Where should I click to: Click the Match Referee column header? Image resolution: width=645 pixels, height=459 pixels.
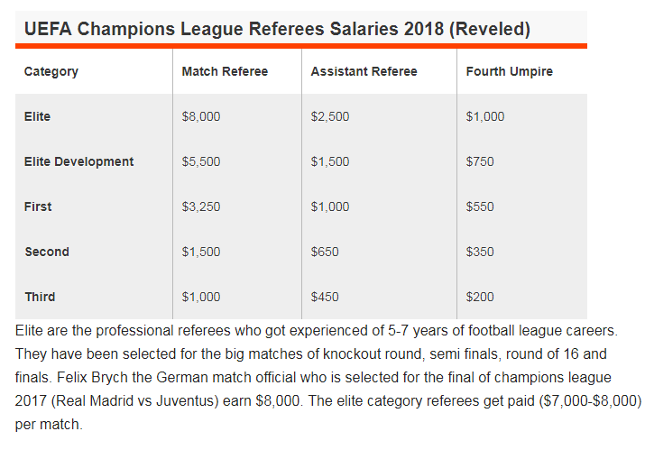pyautogui.click(x=225, y=71)
